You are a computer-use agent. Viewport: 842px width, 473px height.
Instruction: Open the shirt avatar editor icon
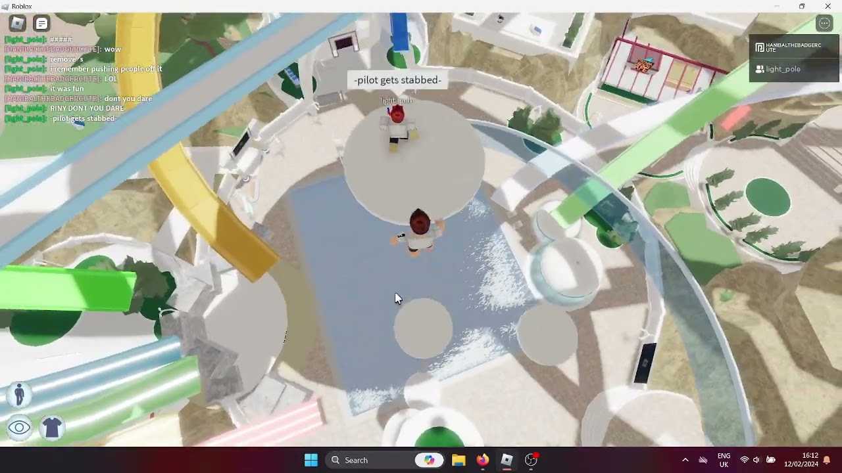coord(51,428)
